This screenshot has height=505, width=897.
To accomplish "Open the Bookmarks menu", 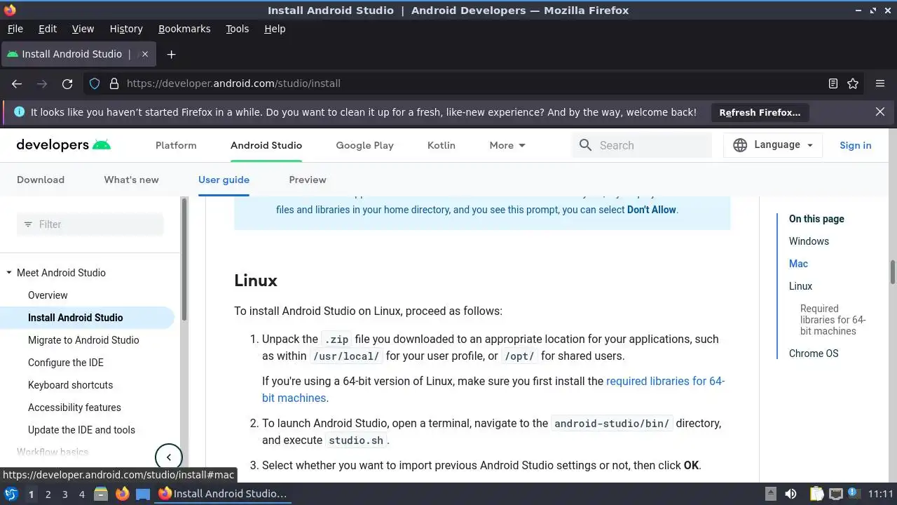I will point(184,29).
